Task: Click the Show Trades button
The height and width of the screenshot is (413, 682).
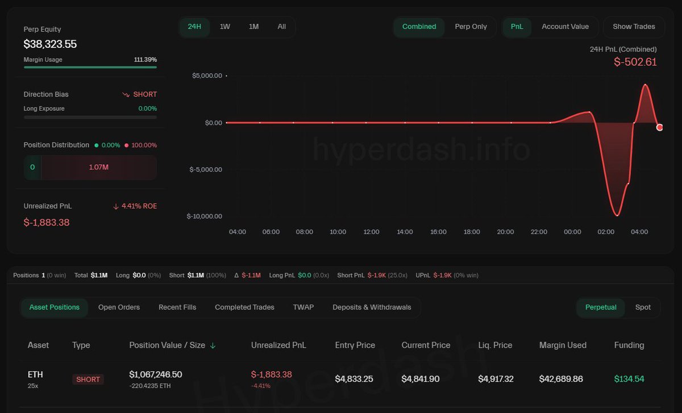Action: [634, 27]
